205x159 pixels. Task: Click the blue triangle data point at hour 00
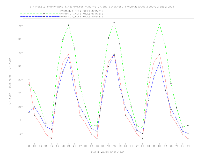29,112
